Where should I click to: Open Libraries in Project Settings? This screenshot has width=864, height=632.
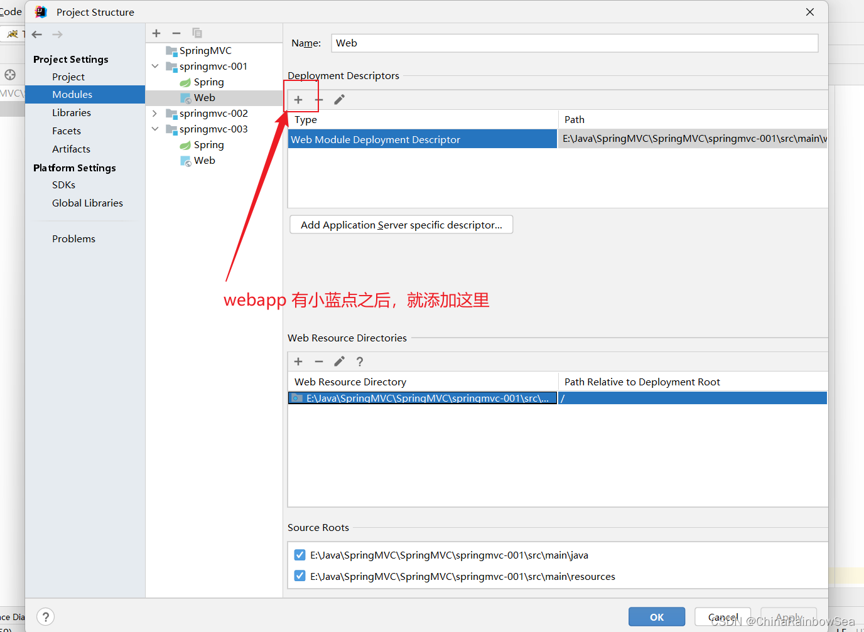[72, 113]
